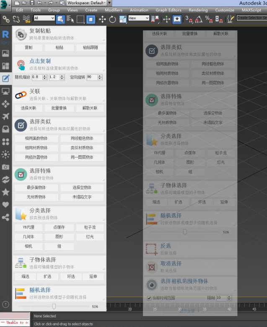Toggle Angle Snap

tap(199, 19)
